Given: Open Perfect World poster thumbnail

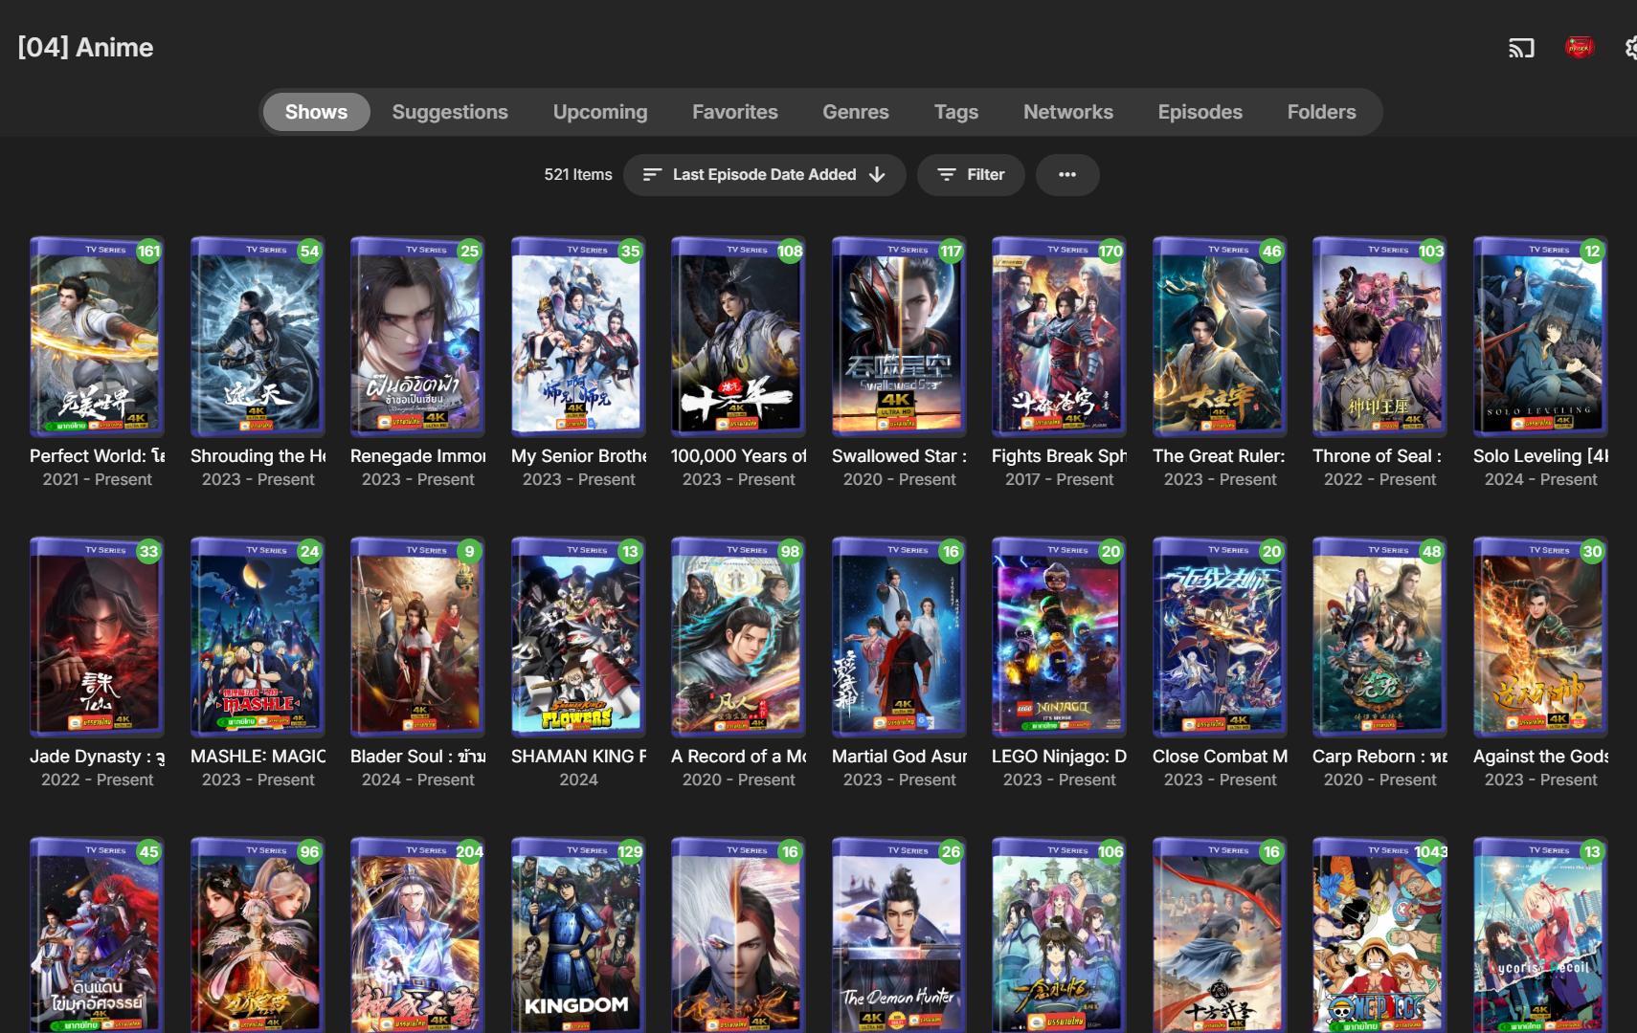Looking at the screenshot, I should point(97,337).
